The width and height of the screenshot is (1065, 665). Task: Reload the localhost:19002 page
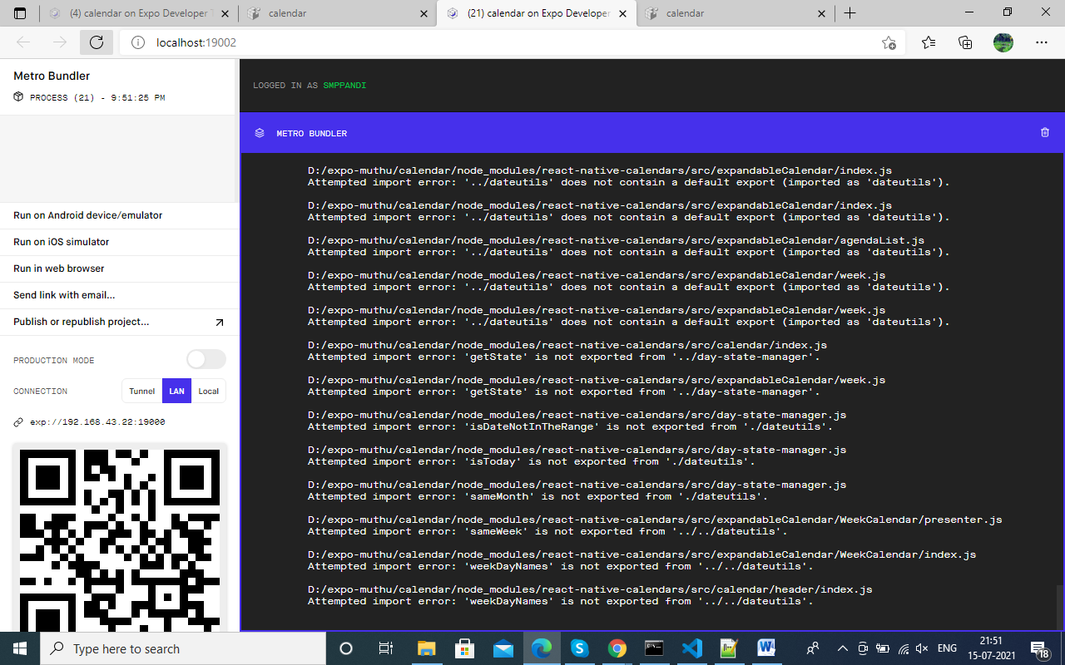97,42
